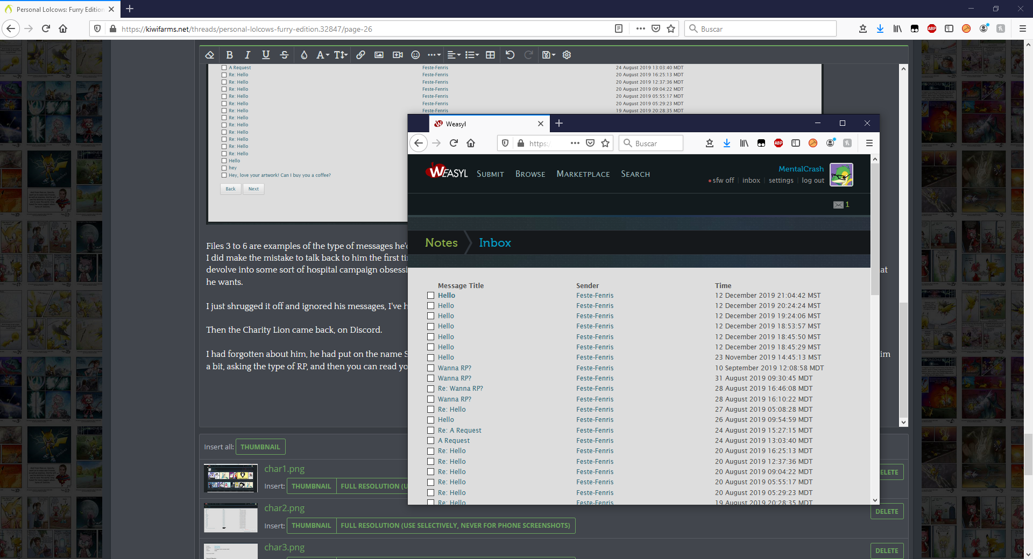Switch to Personal Lolcows browser tab

(x=59, y=9)
